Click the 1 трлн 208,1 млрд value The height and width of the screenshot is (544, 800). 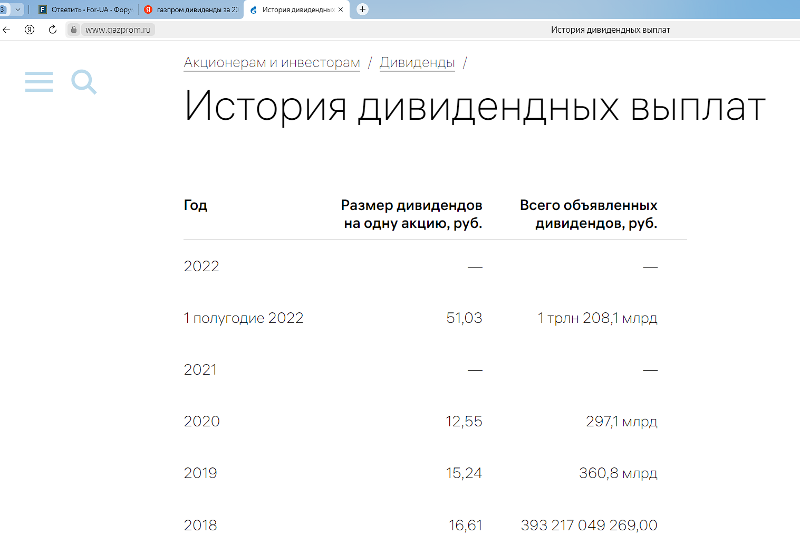(x=597, y=318)
